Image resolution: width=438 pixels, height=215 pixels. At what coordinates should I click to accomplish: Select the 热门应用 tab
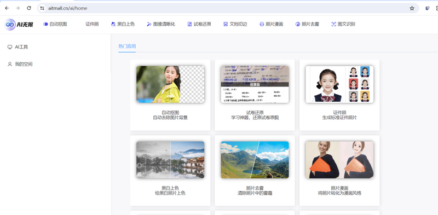click(x=127, y=47)
